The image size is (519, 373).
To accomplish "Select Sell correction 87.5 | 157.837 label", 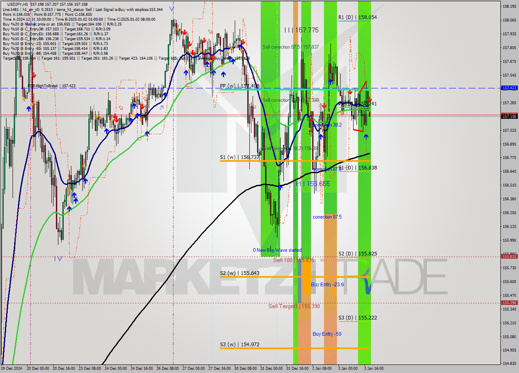I will tap(291, 47).
